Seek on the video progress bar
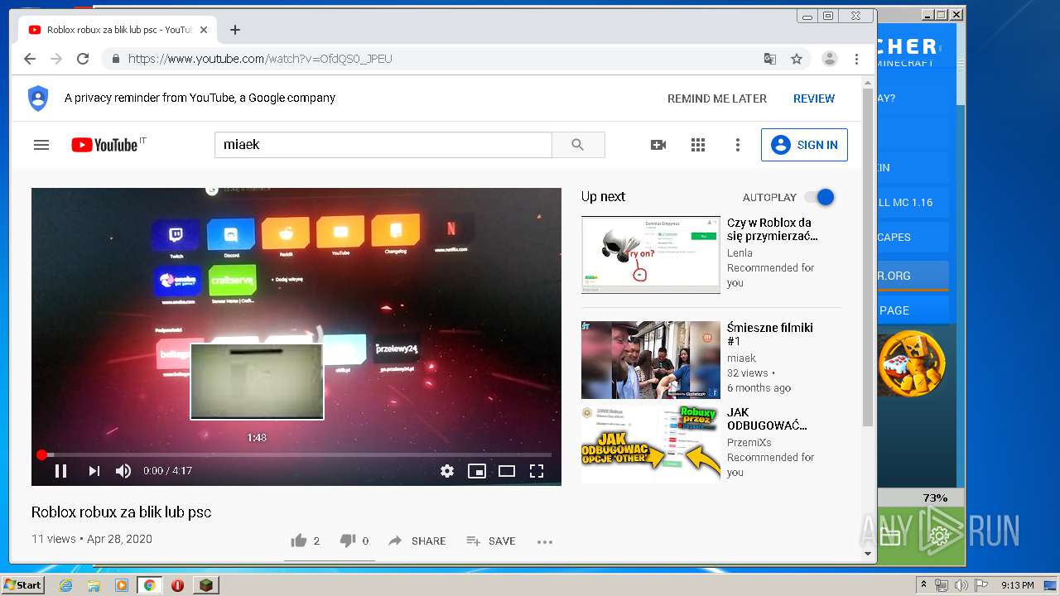 click(296, 454)
